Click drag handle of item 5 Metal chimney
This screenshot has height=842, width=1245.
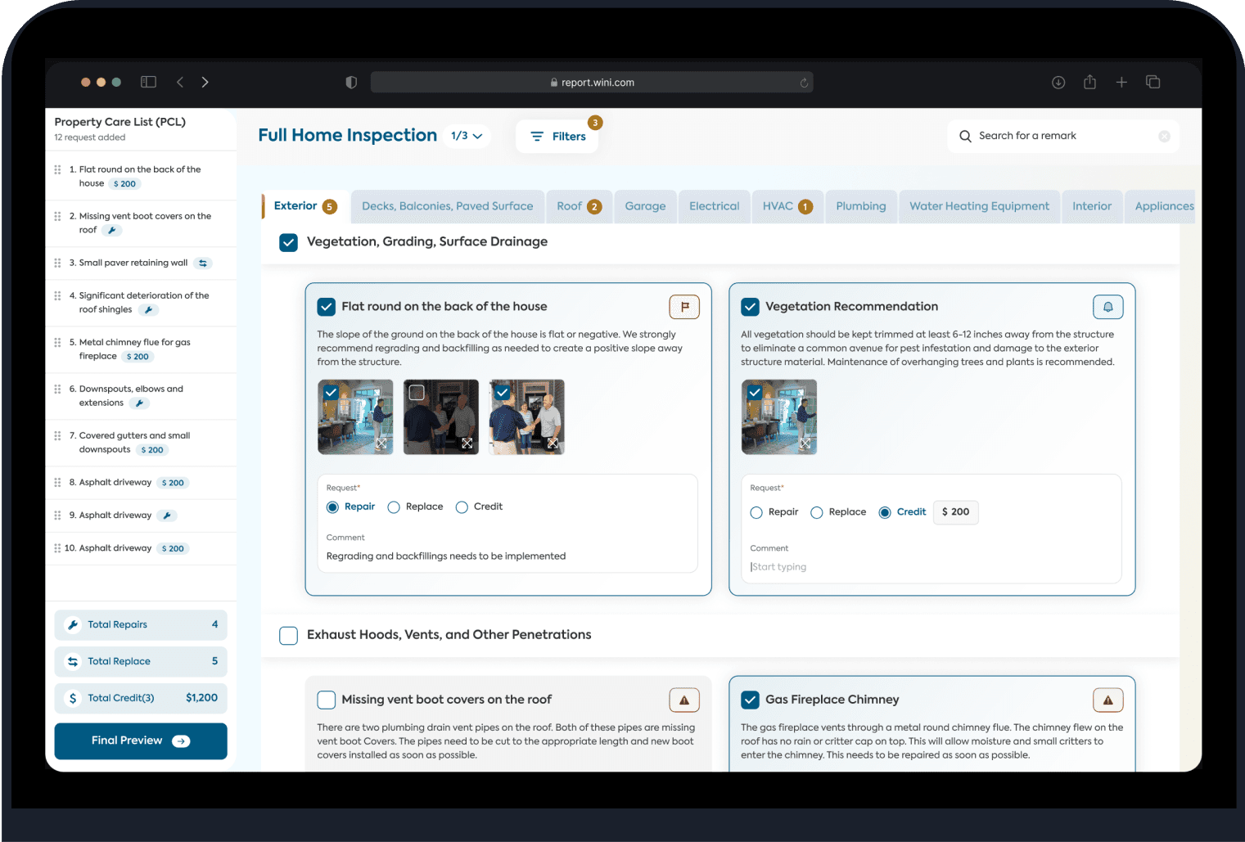point(57,342)
